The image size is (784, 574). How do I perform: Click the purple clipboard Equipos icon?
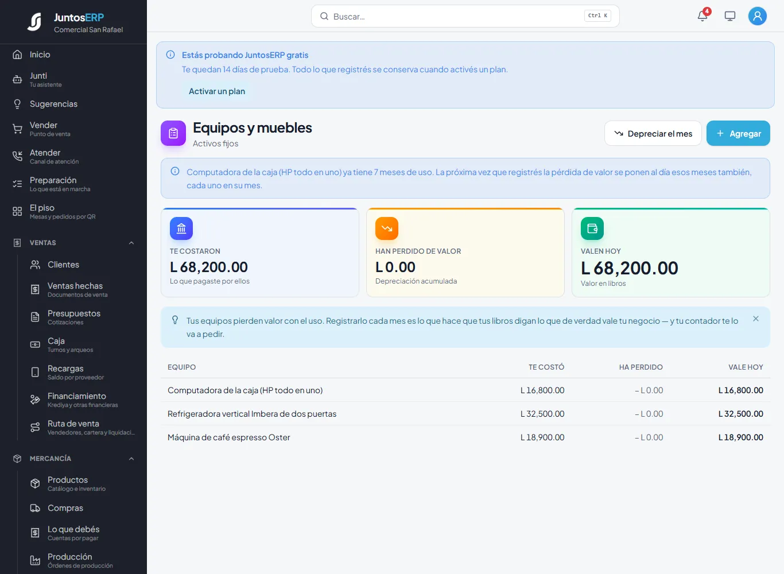173,133
